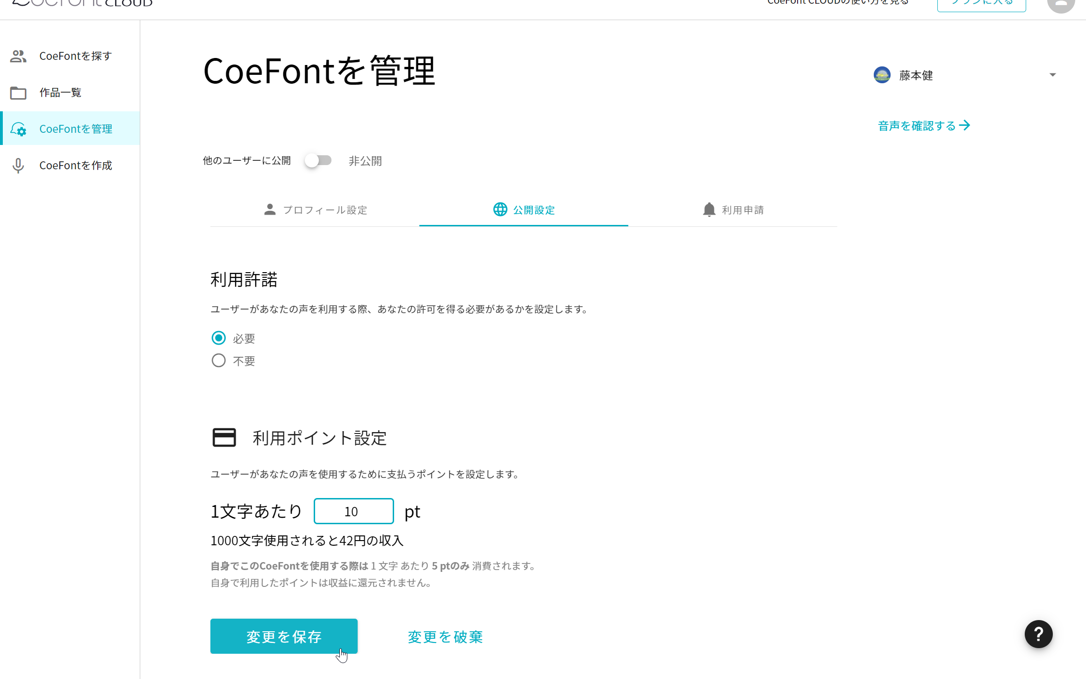Open 作品一覧 in the sidebar
This screenshot has width=1086, height=679.
tap(70, 93)
